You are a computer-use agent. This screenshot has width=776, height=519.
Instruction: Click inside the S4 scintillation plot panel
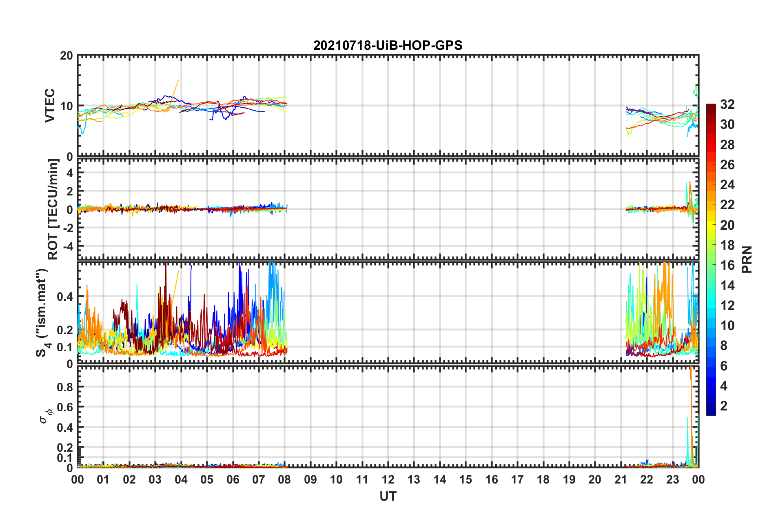(388, 313)
